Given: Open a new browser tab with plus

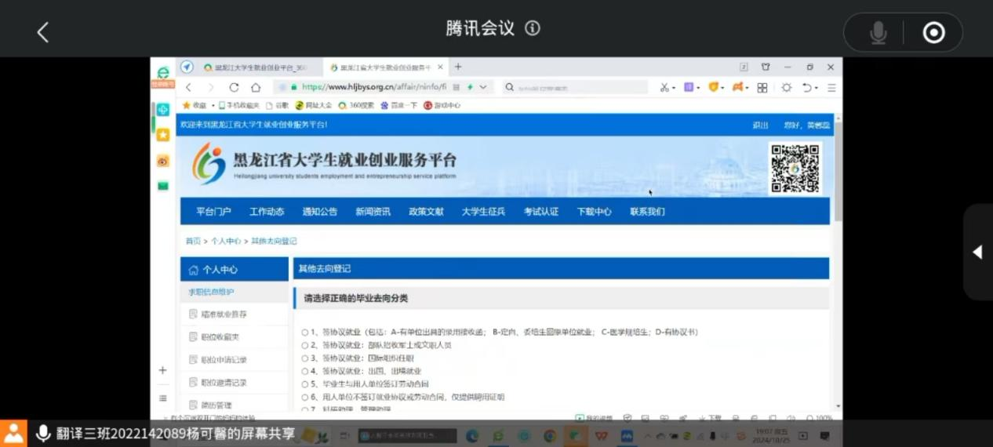Looking at the screenshot, I should pyautogui.click(x=458, y=67).
